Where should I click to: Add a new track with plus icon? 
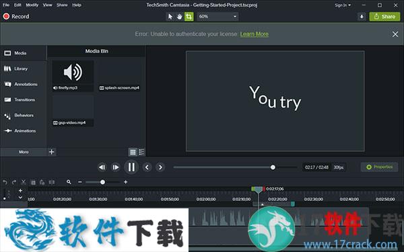pyautogui.click(x=20, y=191)
